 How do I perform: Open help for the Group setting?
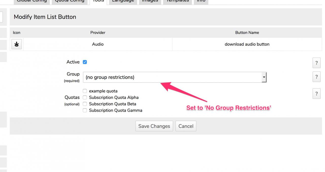(316, 77)
